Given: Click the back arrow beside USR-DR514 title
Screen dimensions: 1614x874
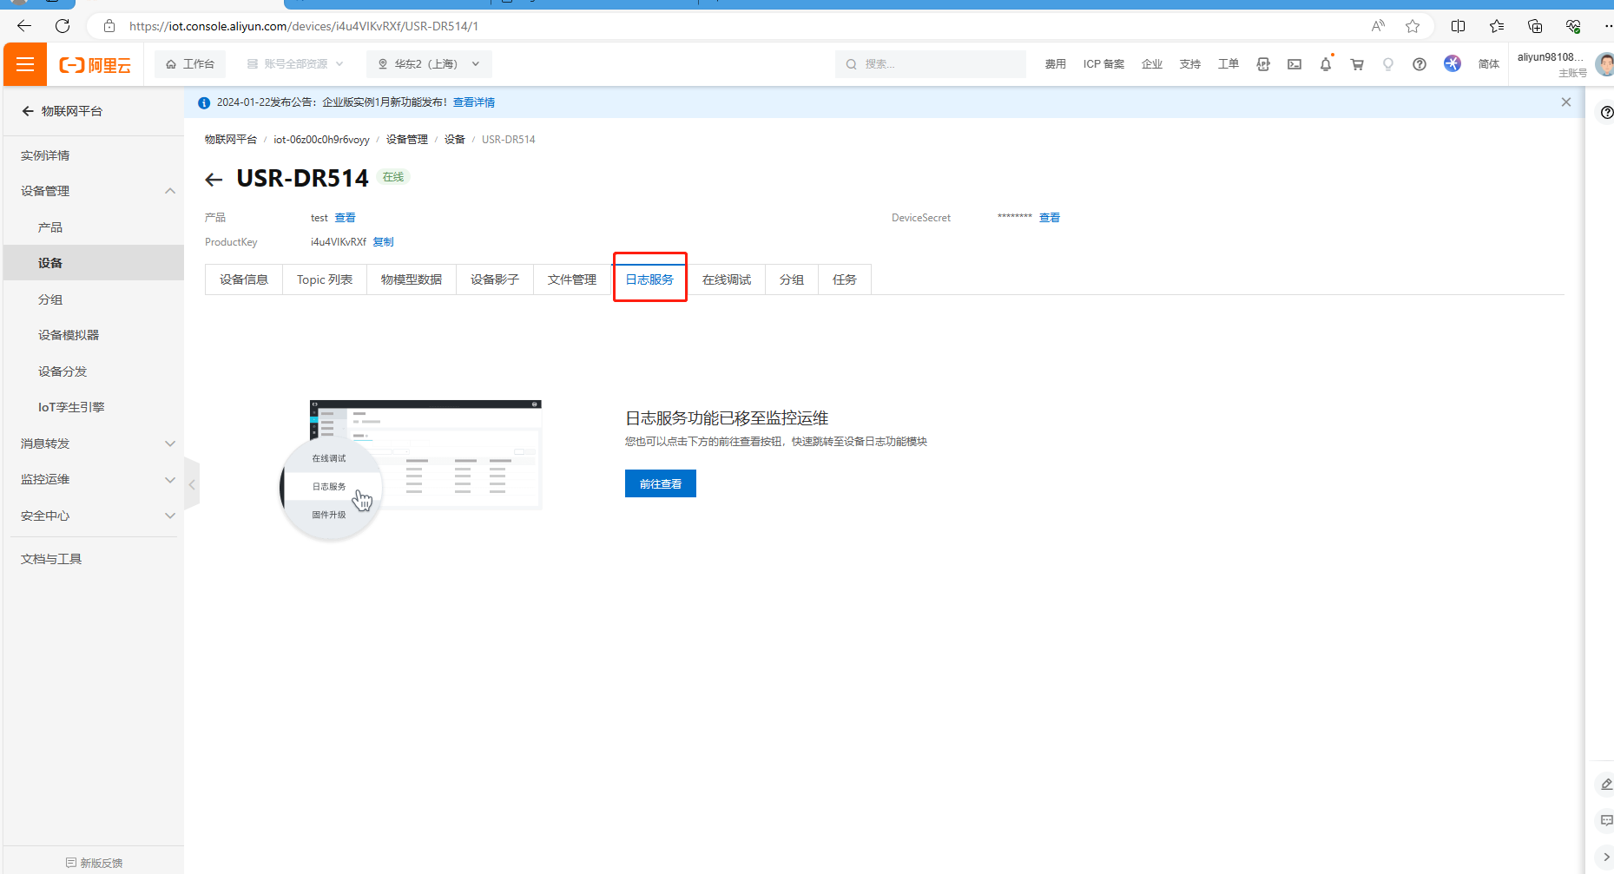Looking at the screenshot, I should tap(214, 180).
